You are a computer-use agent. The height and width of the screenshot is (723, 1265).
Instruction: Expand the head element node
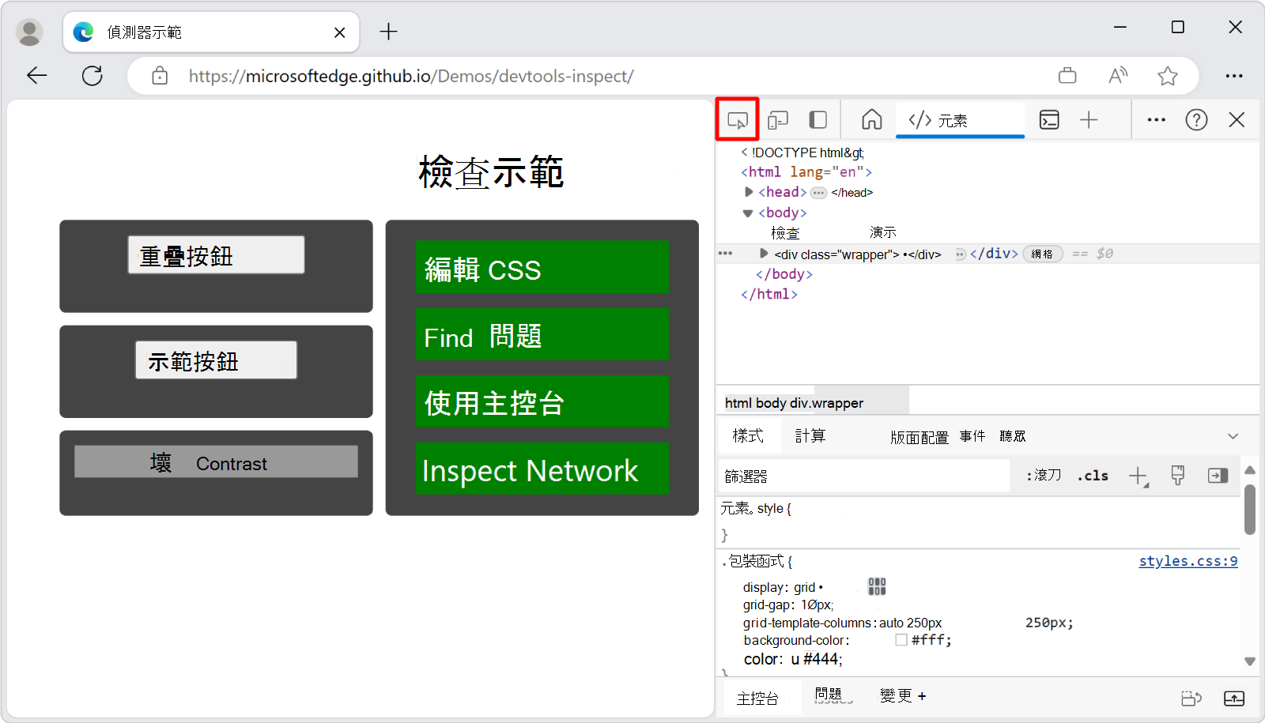click(748, 191)
